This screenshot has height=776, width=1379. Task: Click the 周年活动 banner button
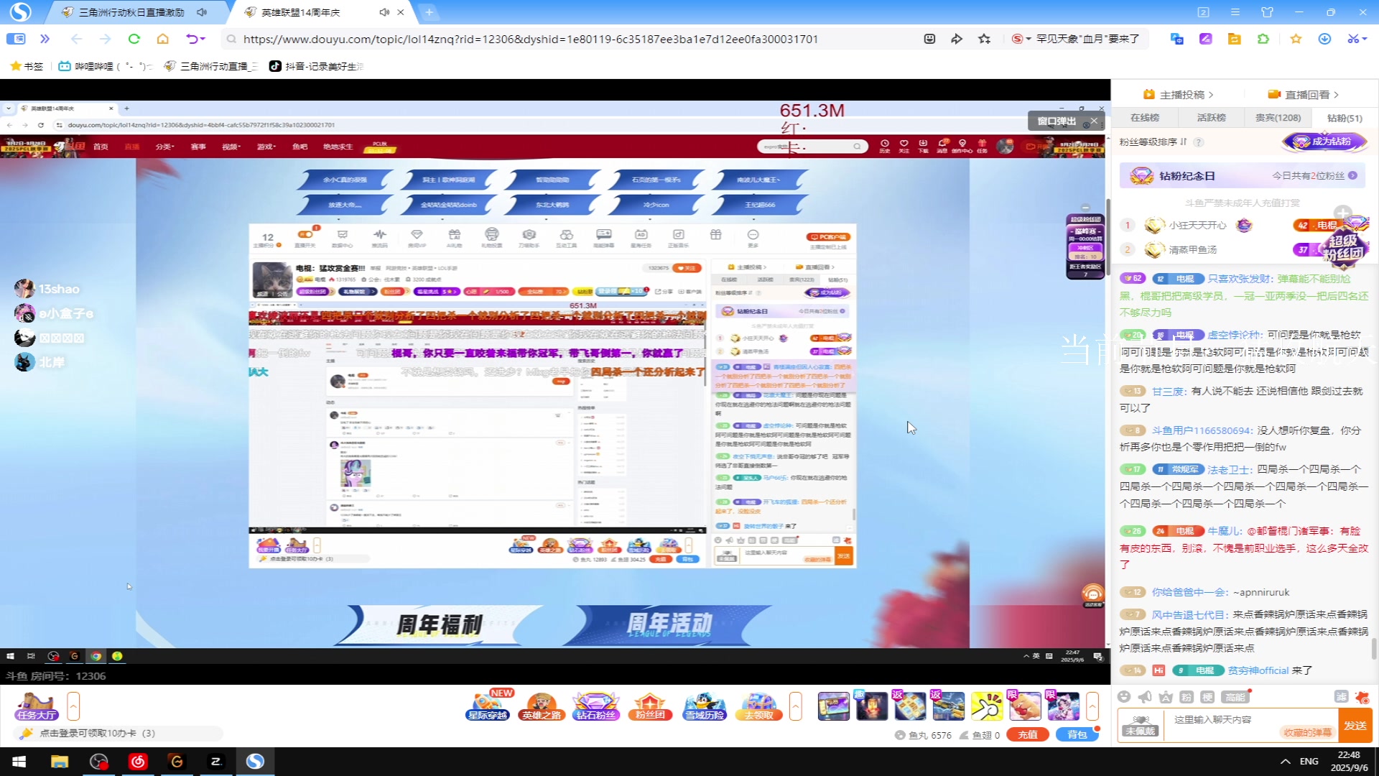point(669,624)
